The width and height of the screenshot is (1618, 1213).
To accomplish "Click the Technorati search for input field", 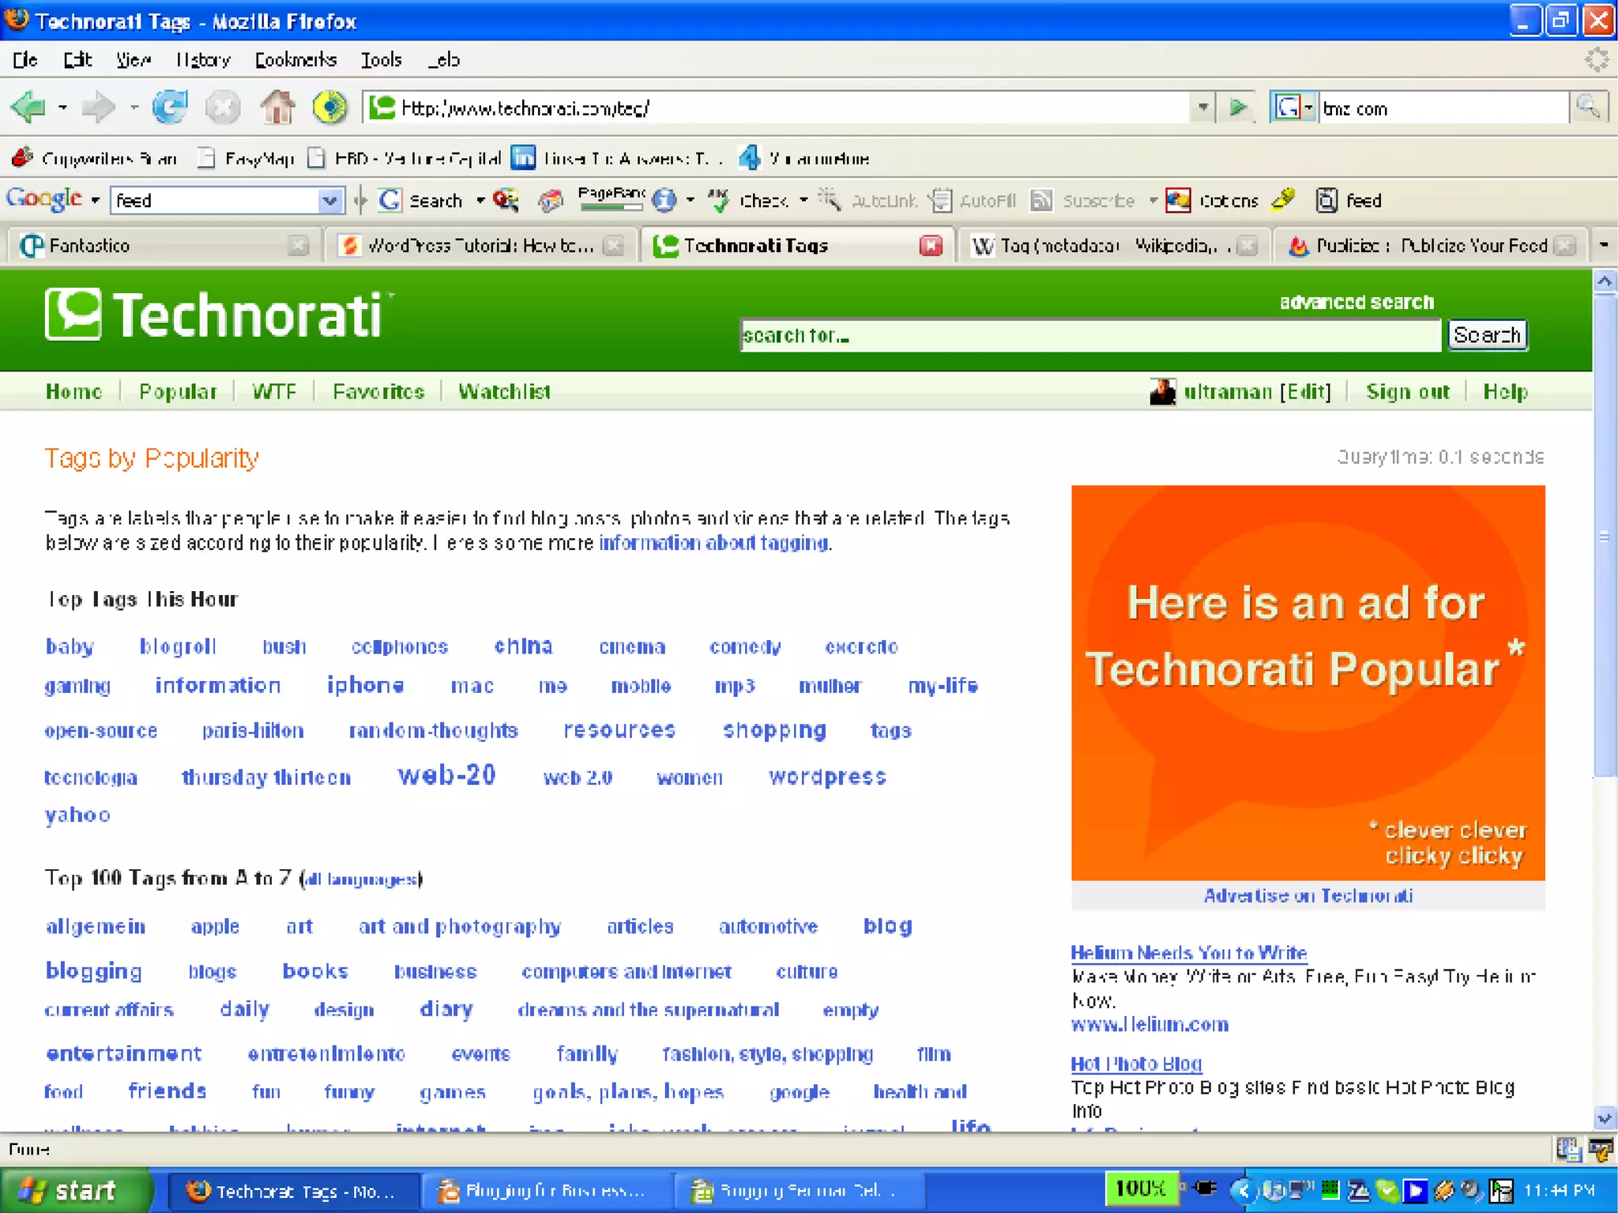I will pos(1090,336).
